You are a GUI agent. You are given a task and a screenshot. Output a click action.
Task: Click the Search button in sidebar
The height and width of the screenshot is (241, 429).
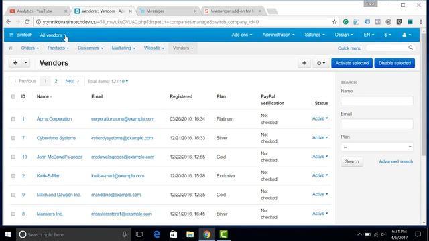(x=352, y=161)
